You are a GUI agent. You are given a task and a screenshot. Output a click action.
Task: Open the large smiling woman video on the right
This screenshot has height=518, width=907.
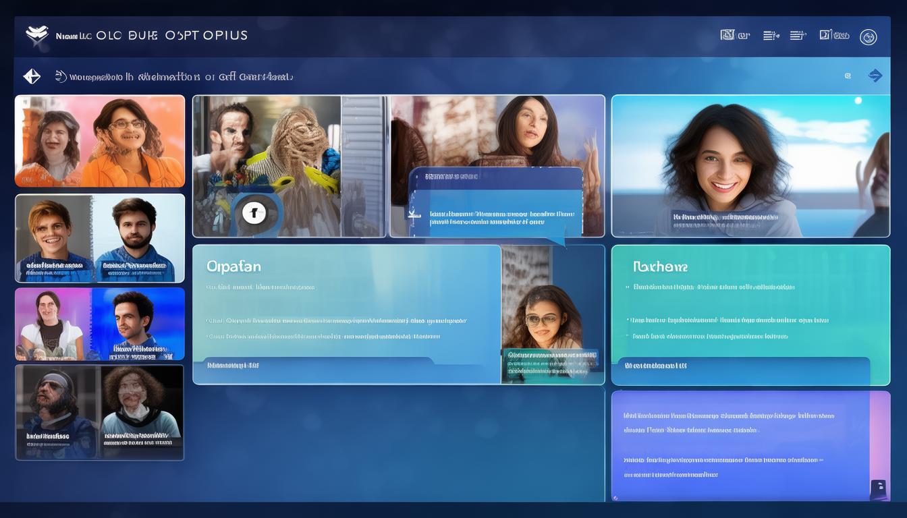tap(750, 166)
